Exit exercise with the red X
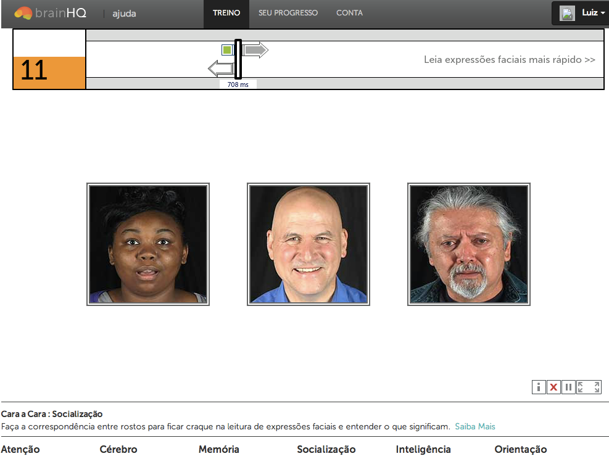This screenshot has height=459, width=609. tap(553, 387)
